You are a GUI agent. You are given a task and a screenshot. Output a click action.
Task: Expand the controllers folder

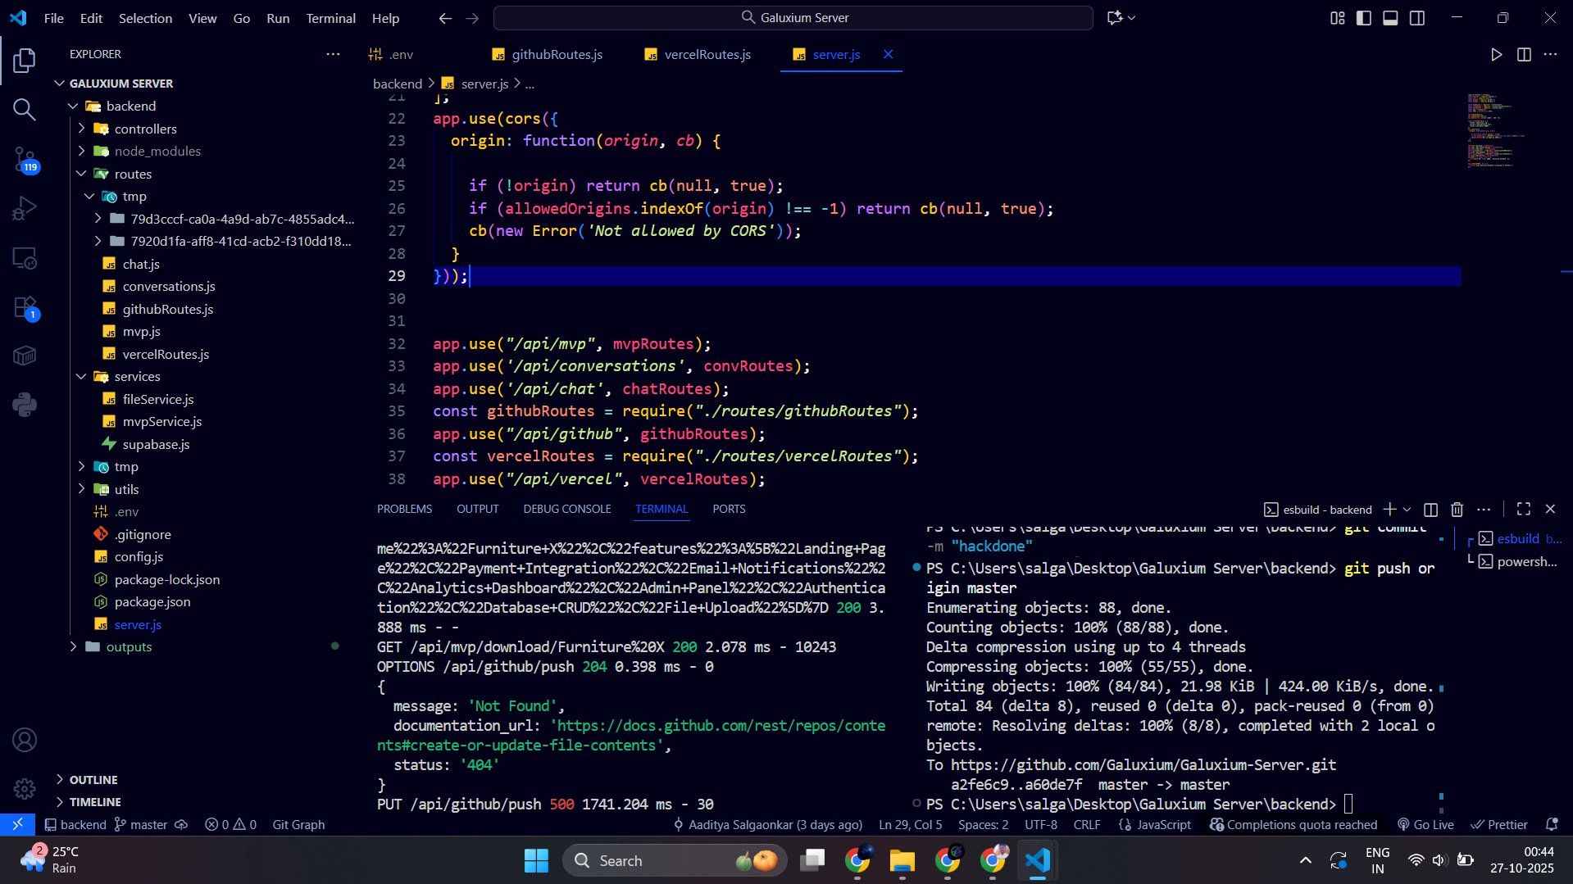(145, 129)
